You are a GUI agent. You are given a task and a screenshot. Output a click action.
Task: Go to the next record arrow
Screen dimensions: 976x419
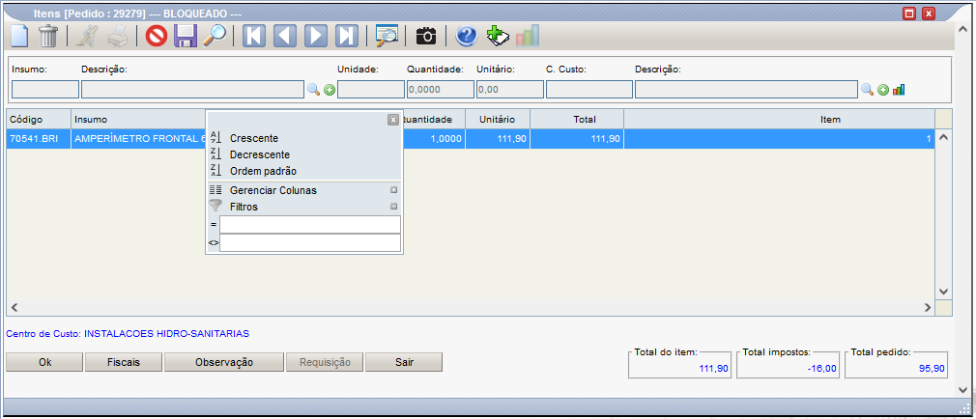(316, 36)
